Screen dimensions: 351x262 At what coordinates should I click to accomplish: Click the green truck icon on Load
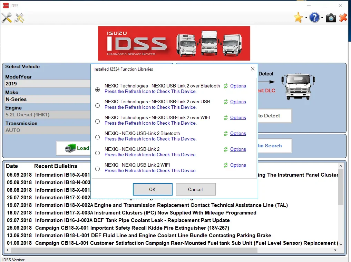[70, 148]
